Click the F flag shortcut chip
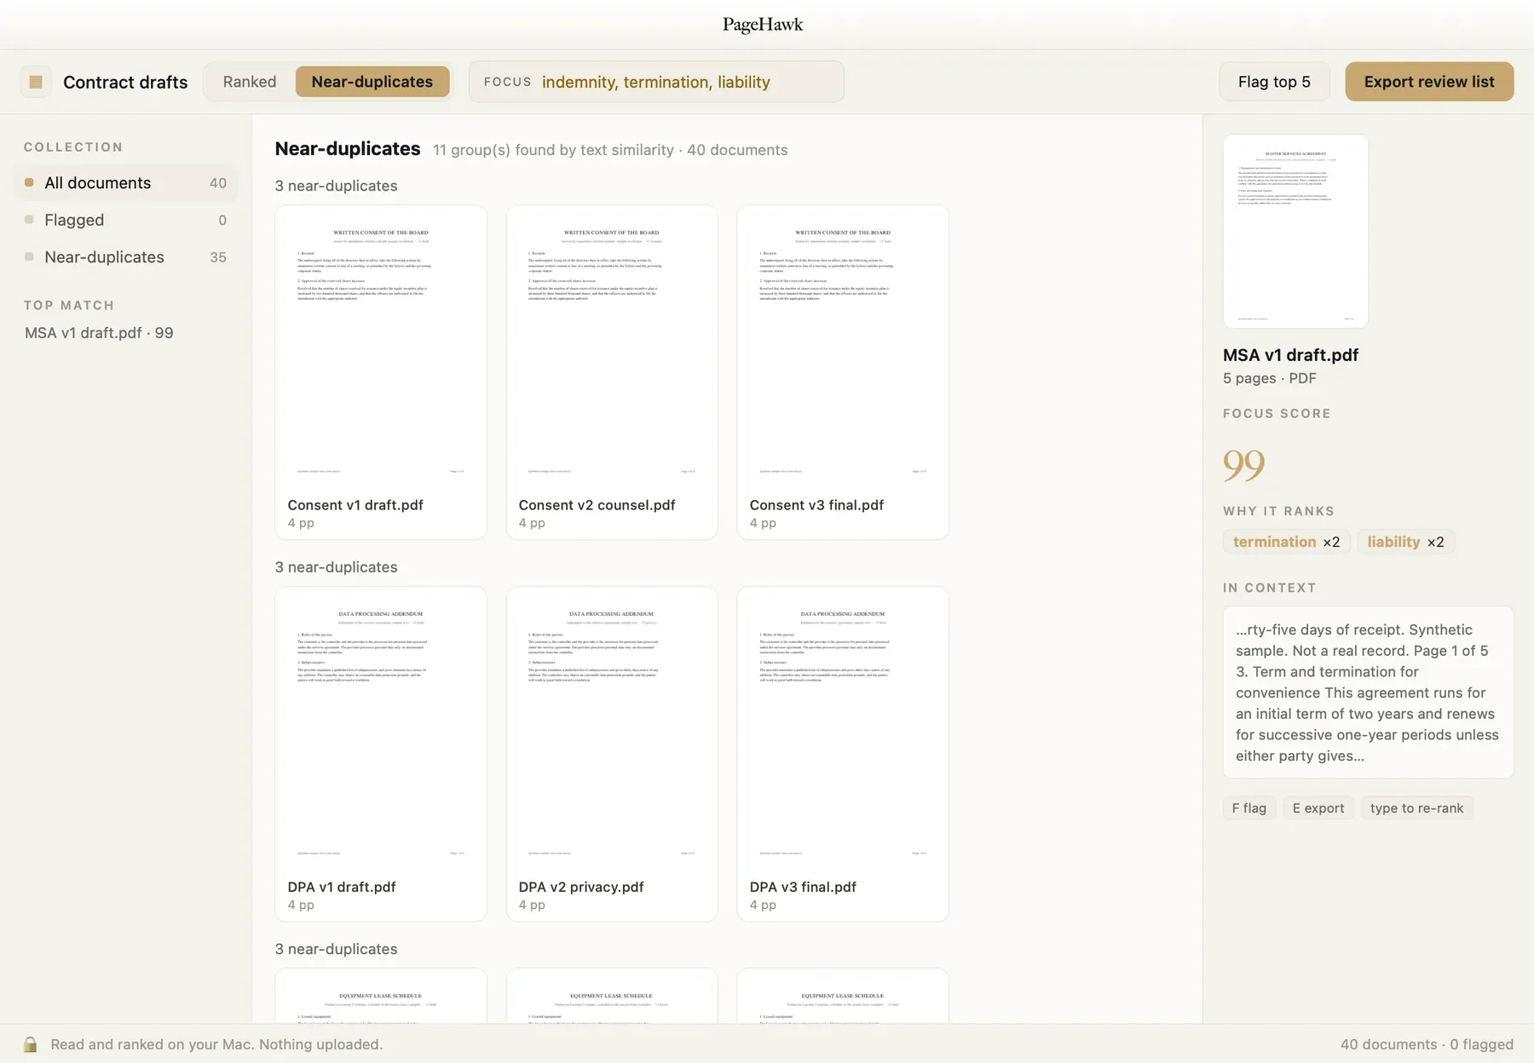 pos(1249,808)
